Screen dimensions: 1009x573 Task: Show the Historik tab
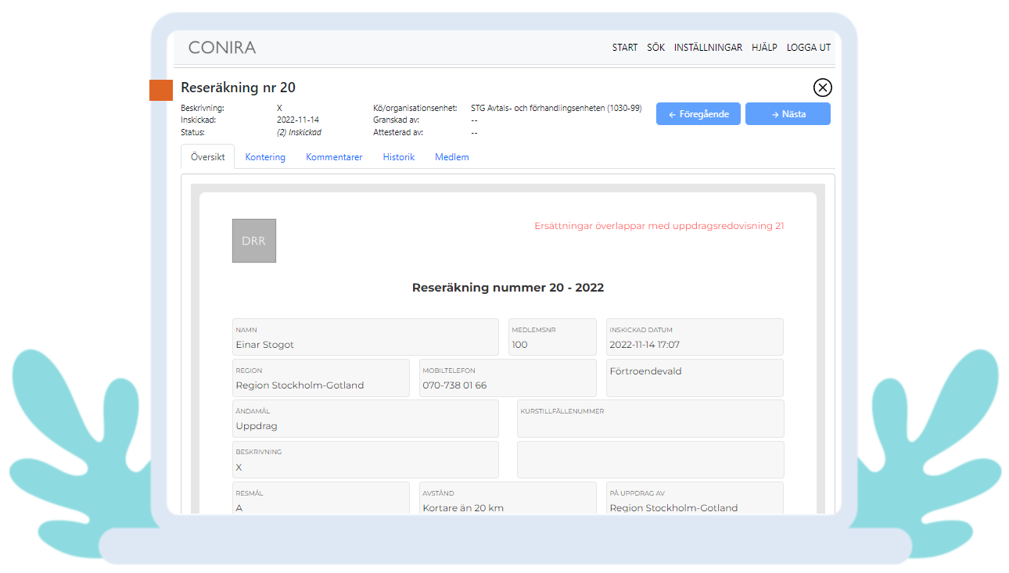pyautogui.click(x=398, y=157)
